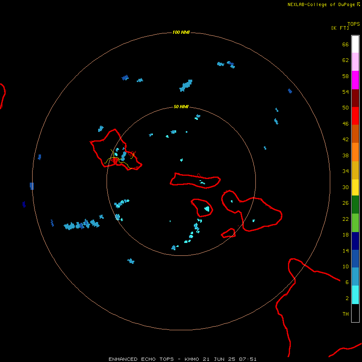Screen dimensions: 362x362
Task: Click the TH legend label text
Action: 346,314
